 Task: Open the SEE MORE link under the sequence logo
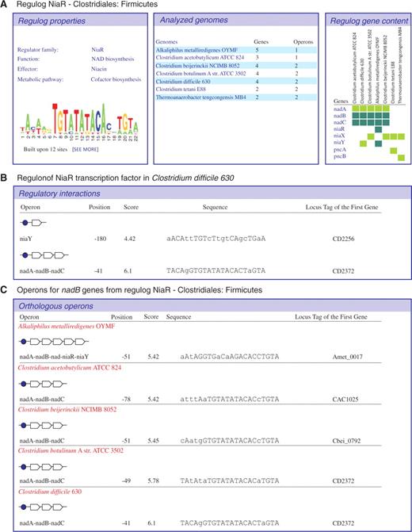pos(85,149)
